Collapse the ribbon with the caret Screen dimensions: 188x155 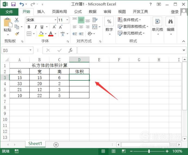coord(183,41)
